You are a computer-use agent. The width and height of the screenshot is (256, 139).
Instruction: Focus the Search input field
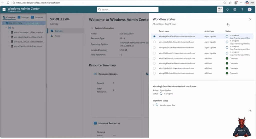click(128, 9)
